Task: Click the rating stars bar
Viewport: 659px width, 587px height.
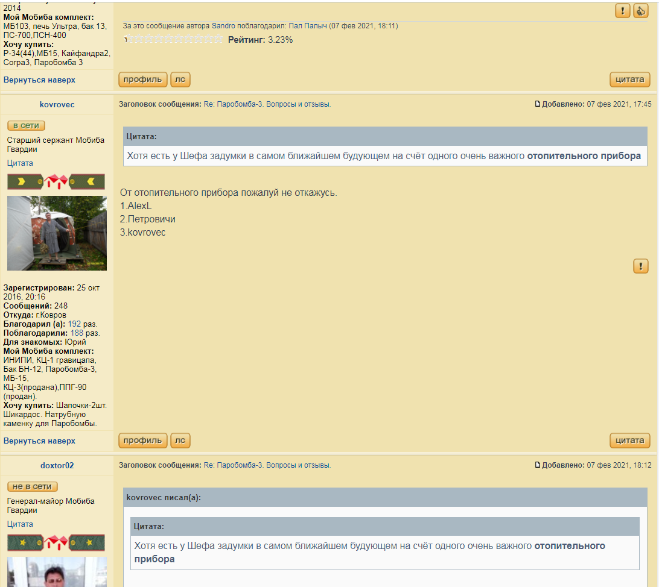Action: tap(174, 39)
